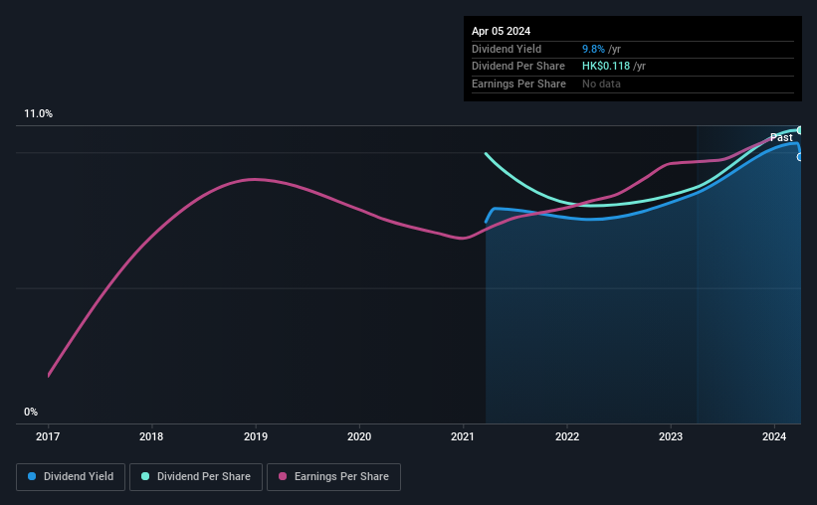Toggle the Dividend Yield legend button

coord(71,477)
